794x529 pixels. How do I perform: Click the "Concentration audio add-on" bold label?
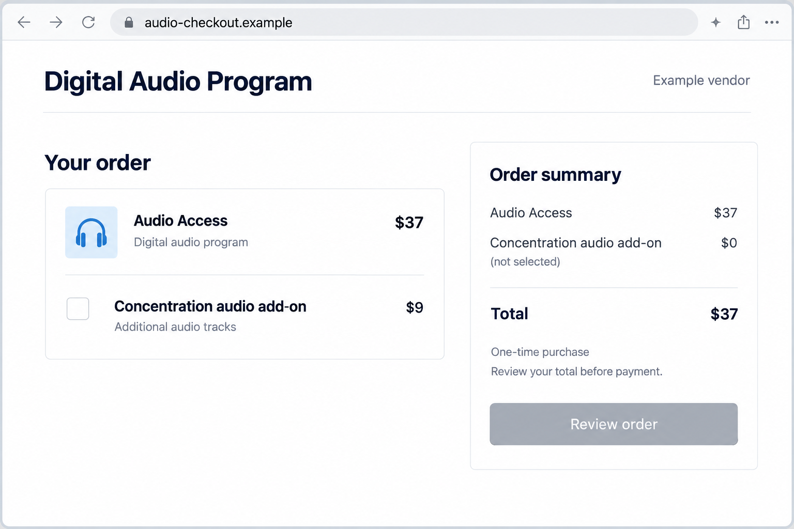(210, 306)
